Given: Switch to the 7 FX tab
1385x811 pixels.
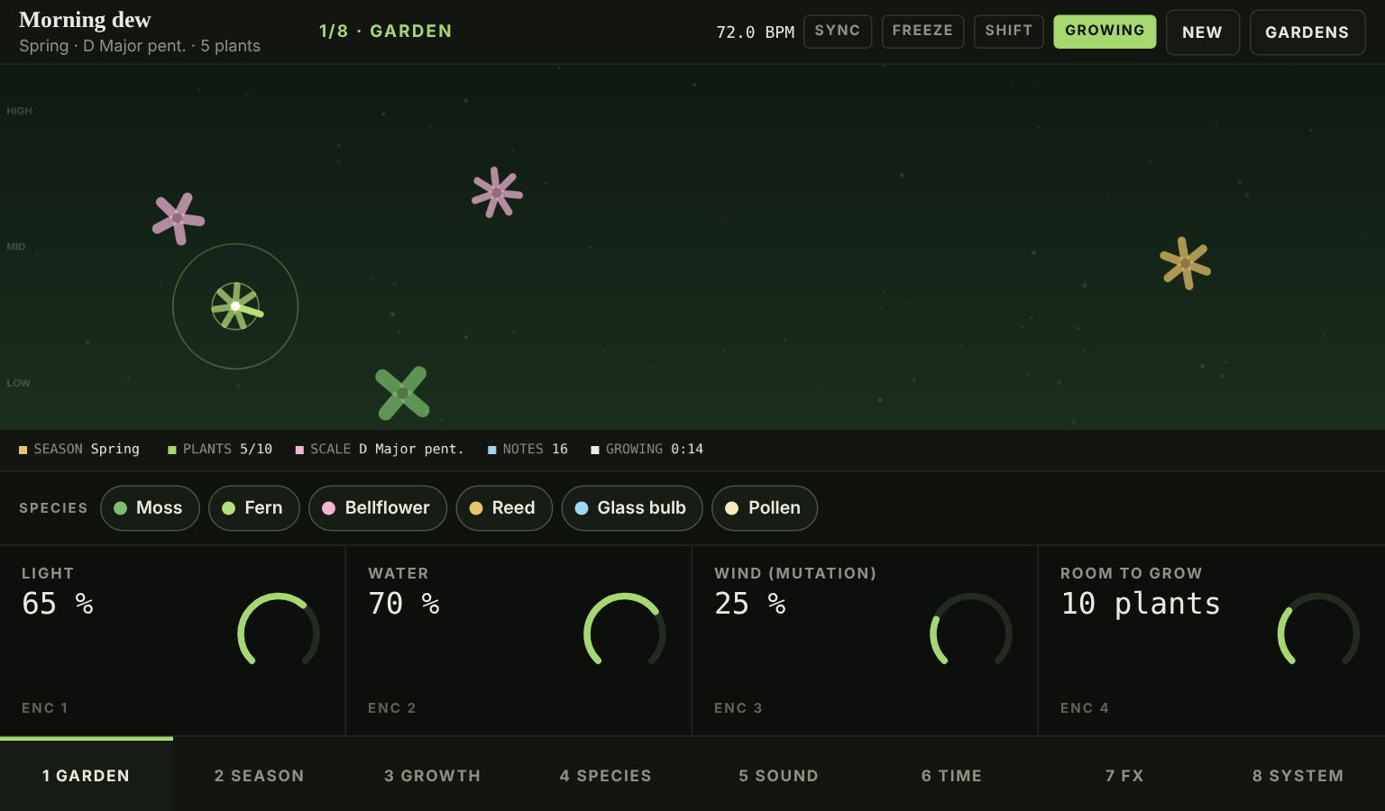Looking at the screenshot, I should click(1125, 775).
